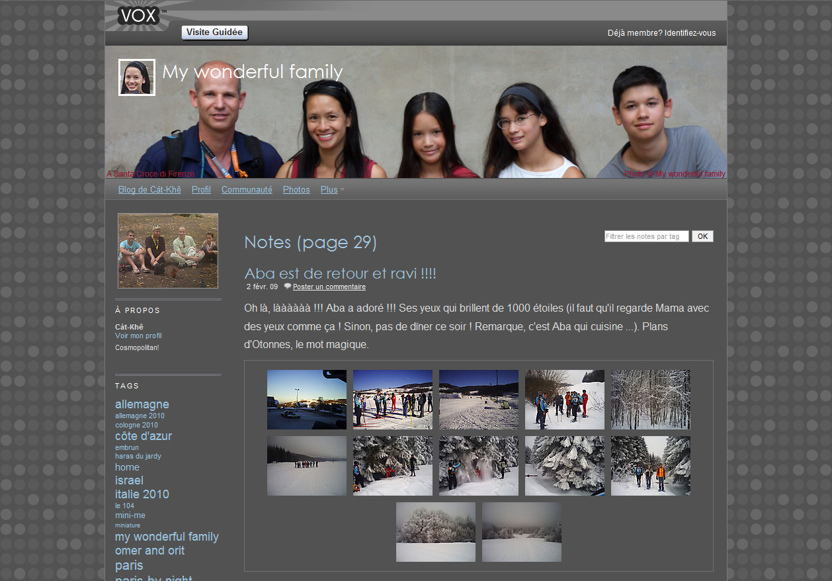The height and width of the screenshot is (581, 832).
Task: Click the blog owner avatar in banner
Action: click(x=137, y=77)
